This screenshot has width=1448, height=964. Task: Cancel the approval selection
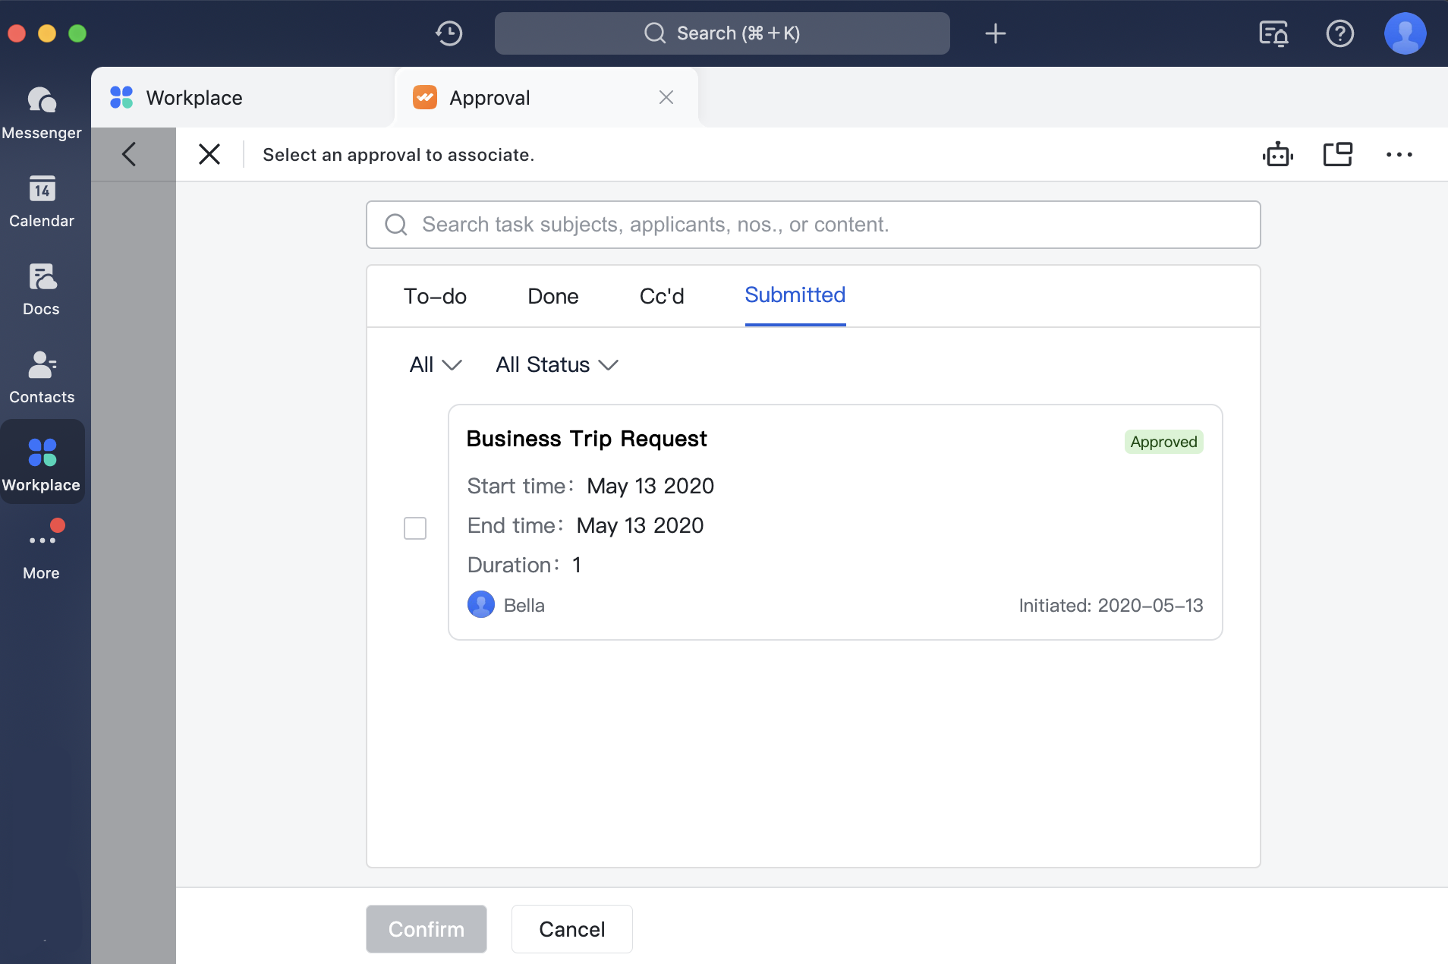pyautogui.click(x=571, y=928)
